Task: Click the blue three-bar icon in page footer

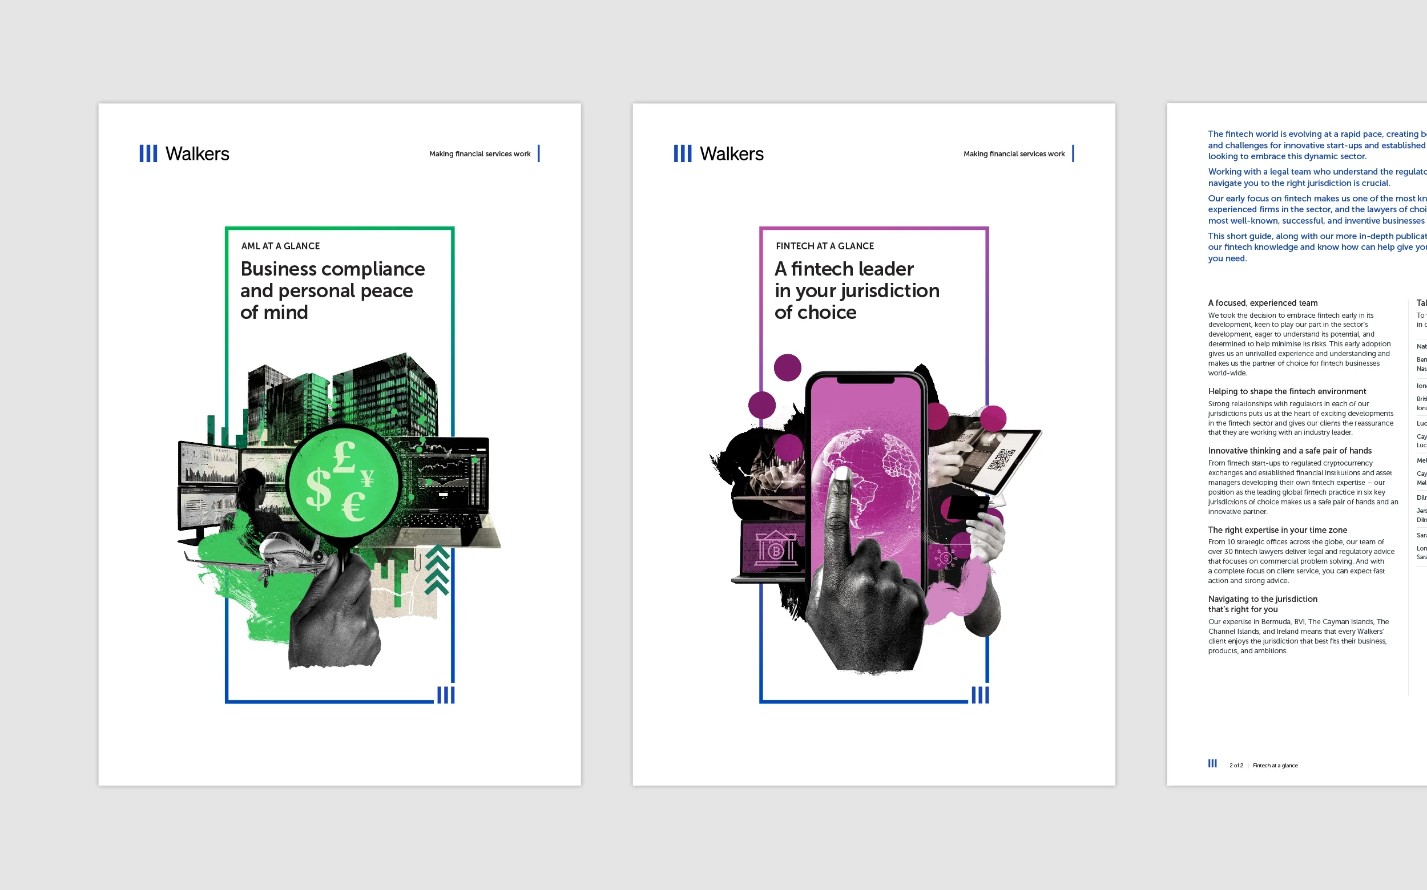Action: (1212, 763)
